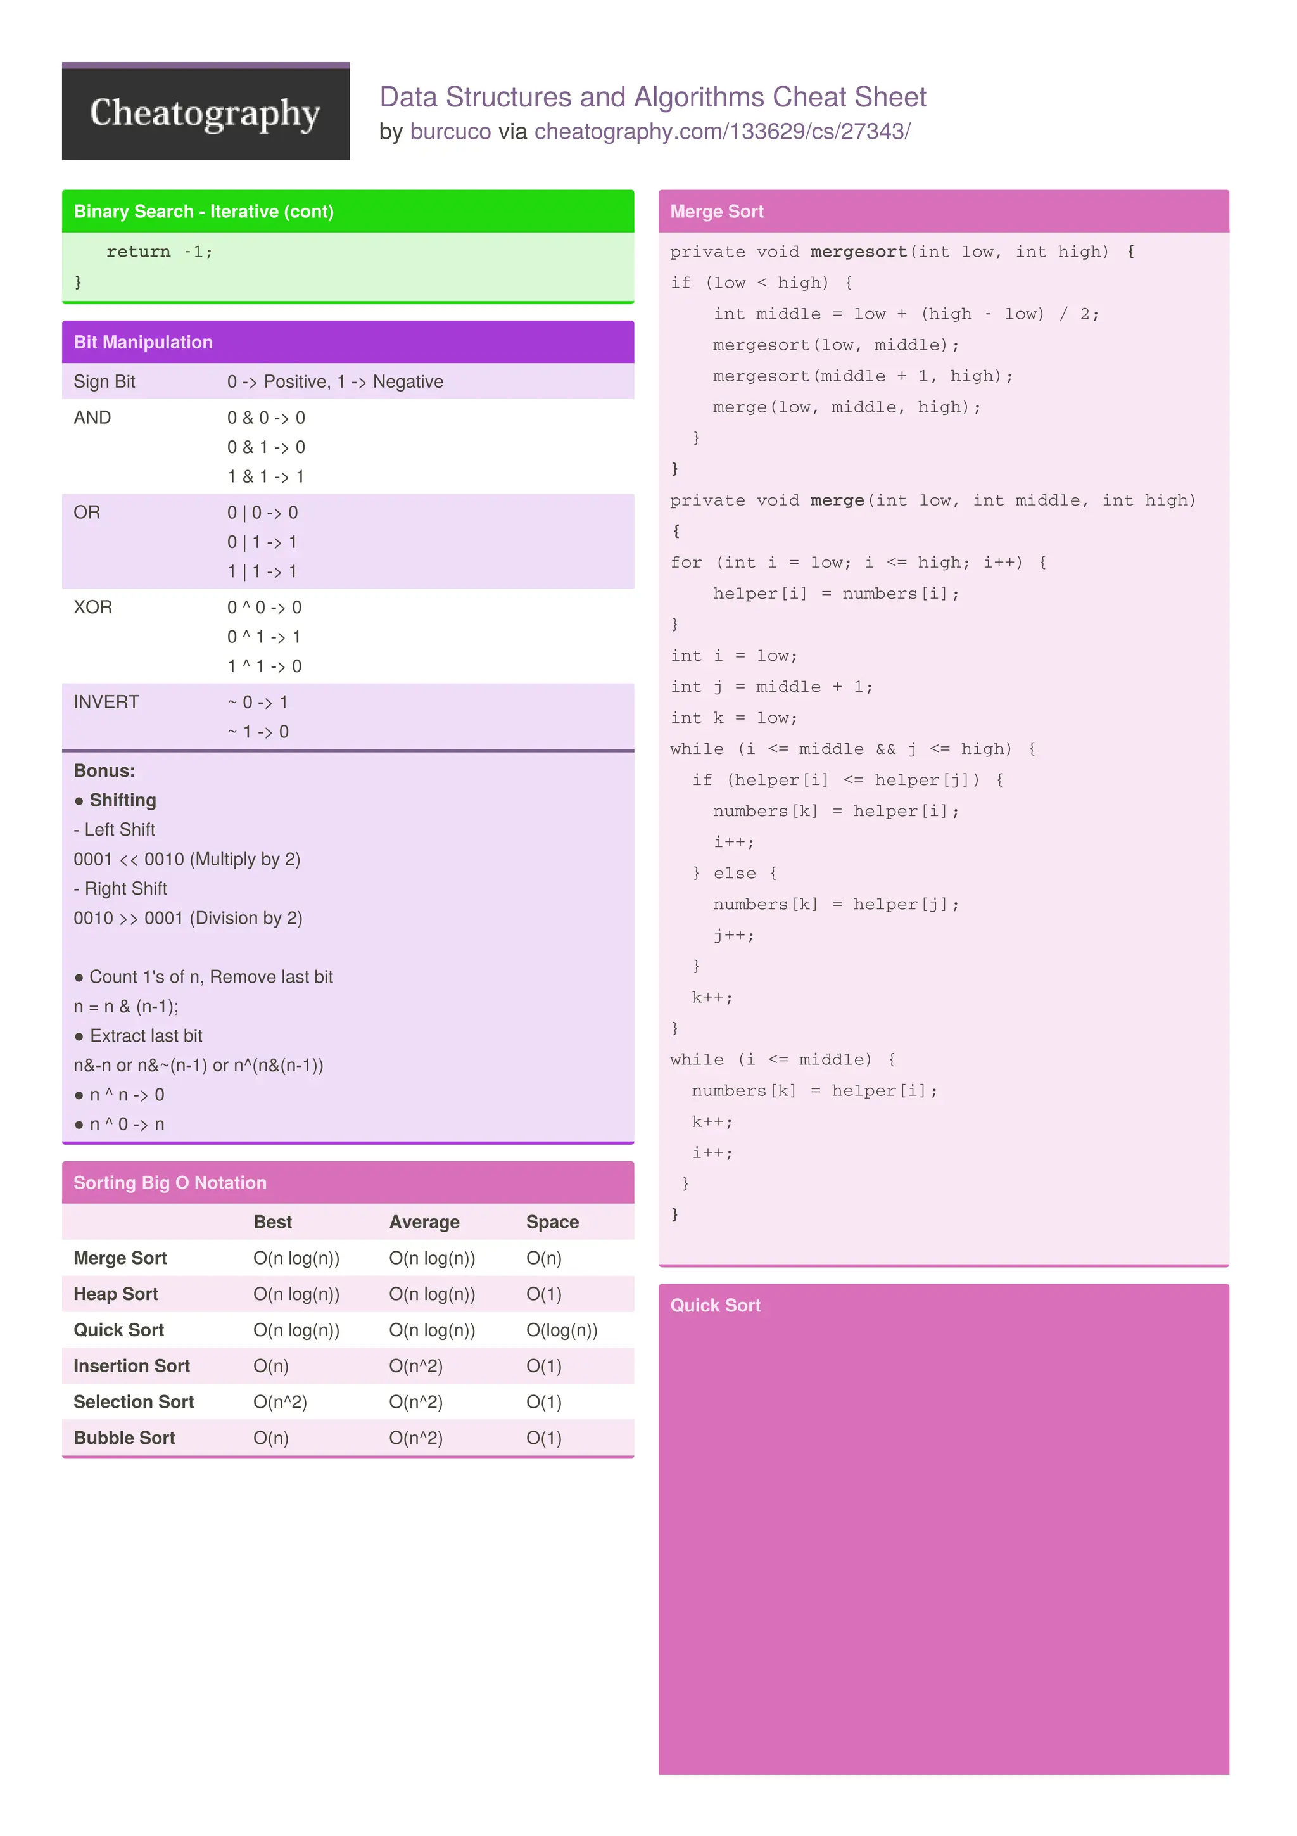Click Bubble Sort's average O(n^2) value

[415, 1438]
